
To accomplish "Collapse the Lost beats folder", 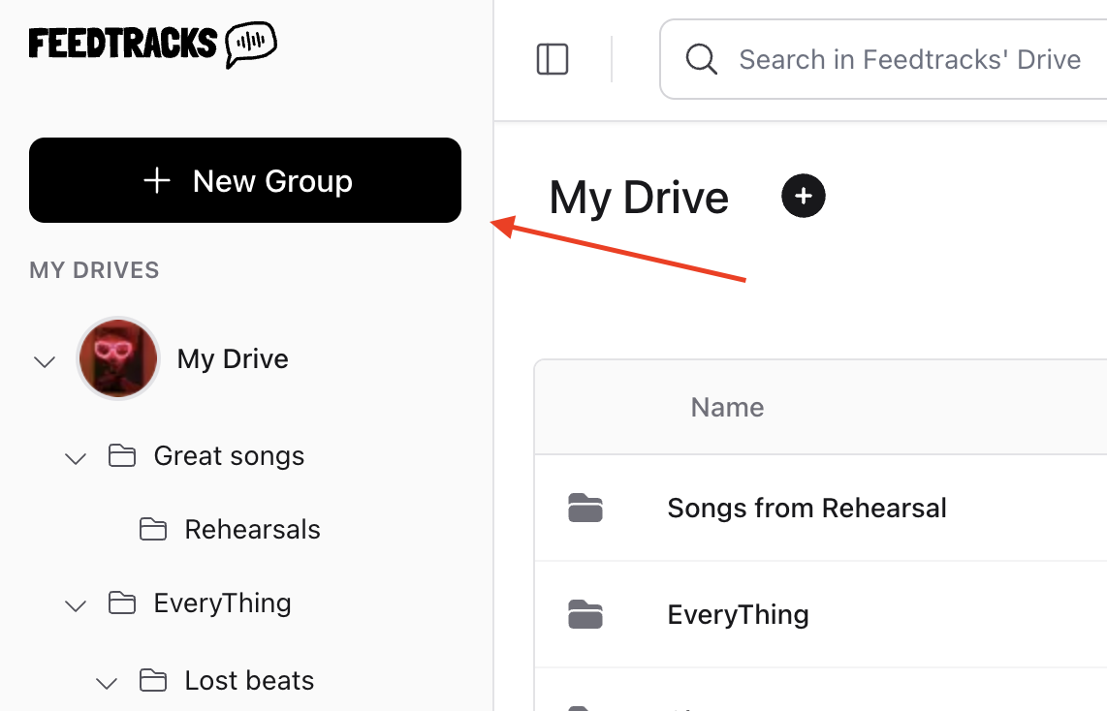I will tap(107, 682).
